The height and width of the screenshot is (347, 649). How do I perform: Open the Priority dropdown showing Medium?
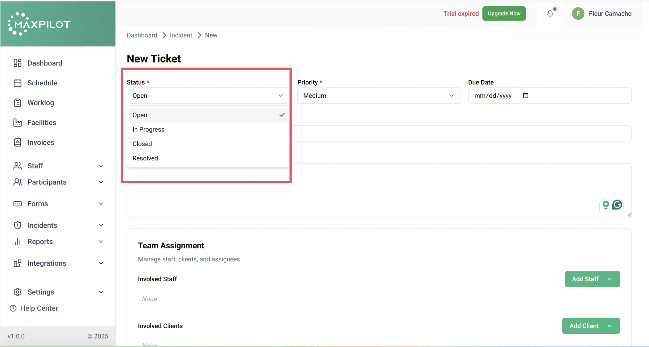(379, 96)
